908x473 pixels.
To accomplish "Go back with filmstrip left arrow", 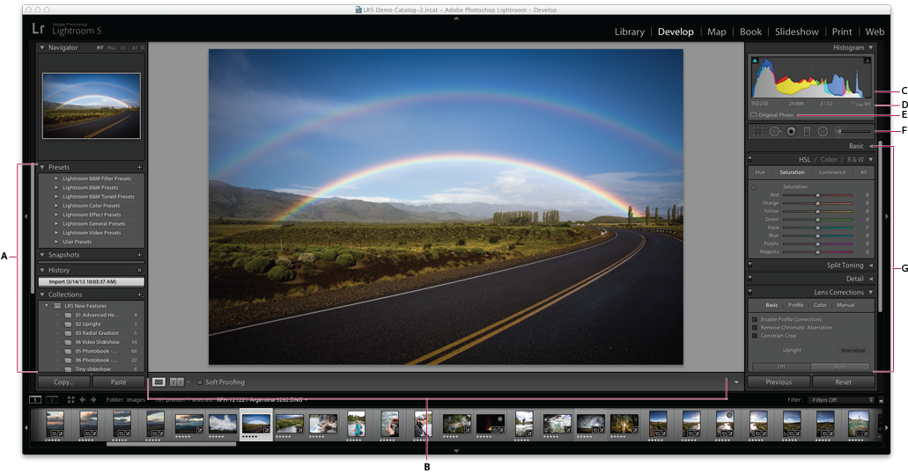I will pyautogui.click(x=82, y=399).
